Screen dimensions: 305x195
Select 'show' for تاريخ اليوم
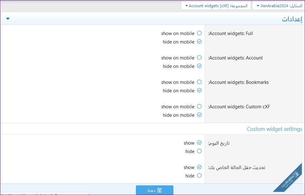pyautogui.click(x=199, y=143)
